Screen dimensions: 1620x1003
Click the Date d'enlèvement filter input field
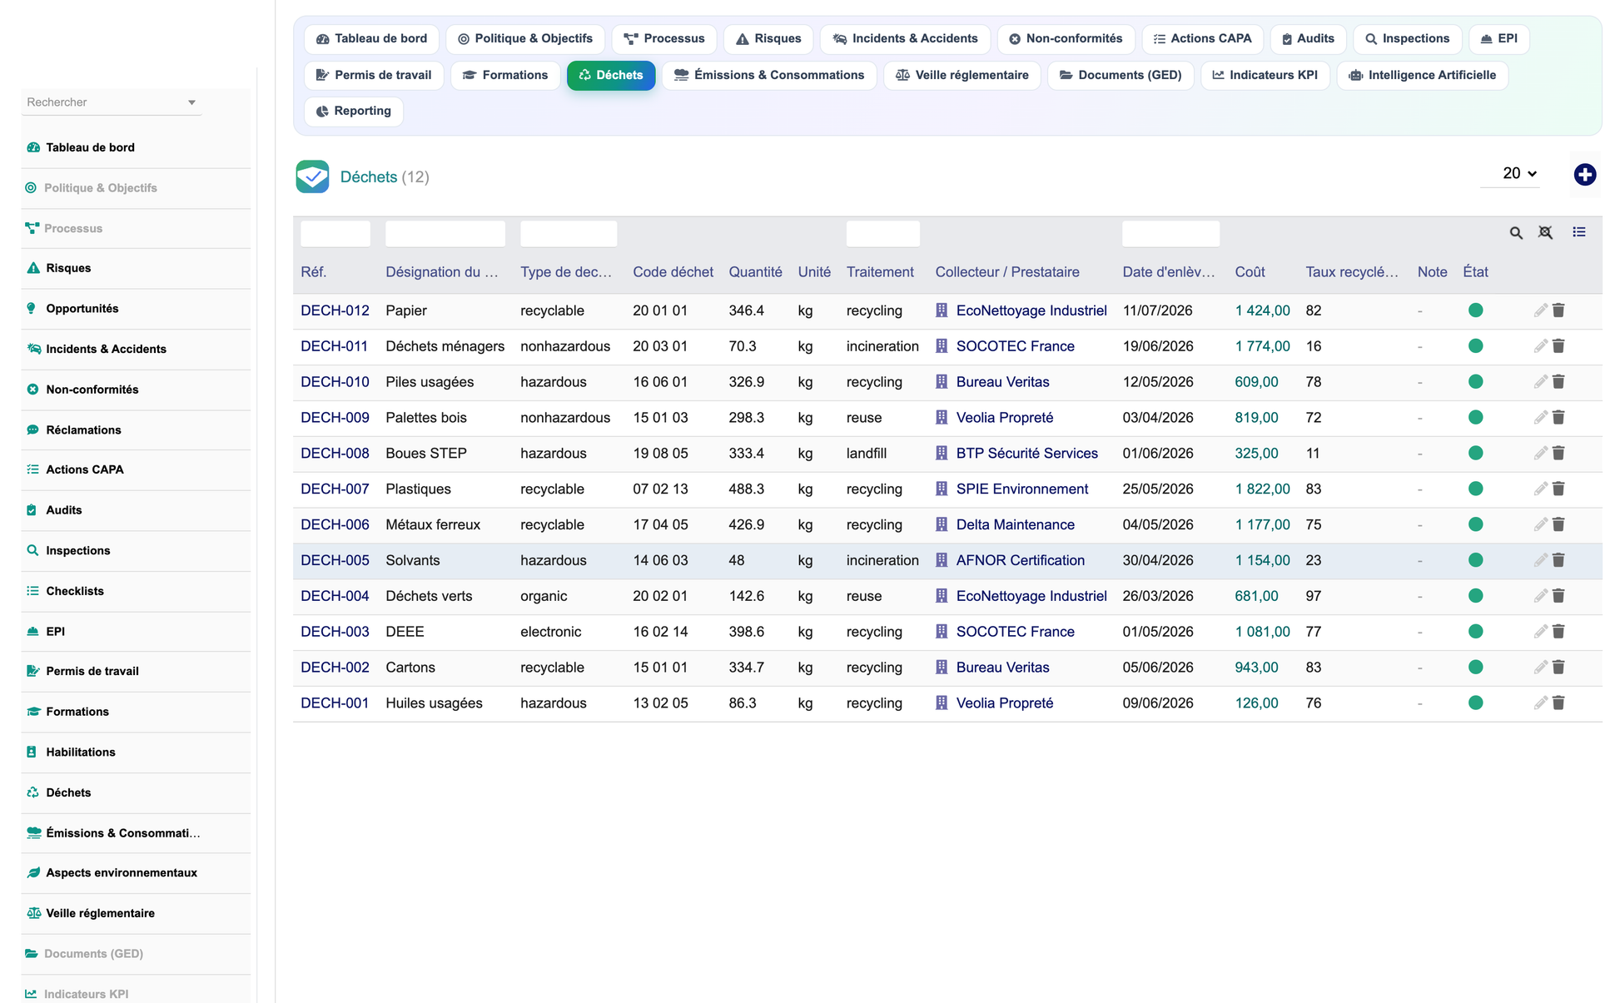click(1170, 234)
